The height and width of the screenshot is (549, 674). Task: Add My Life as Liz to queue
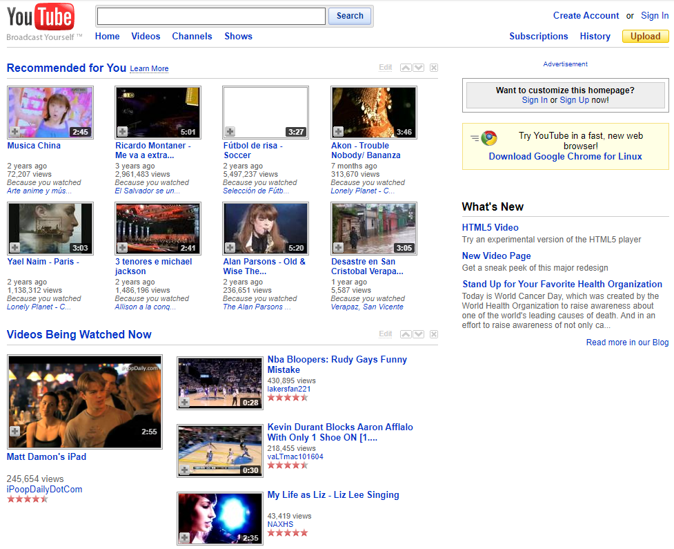[x=184, y=537]
